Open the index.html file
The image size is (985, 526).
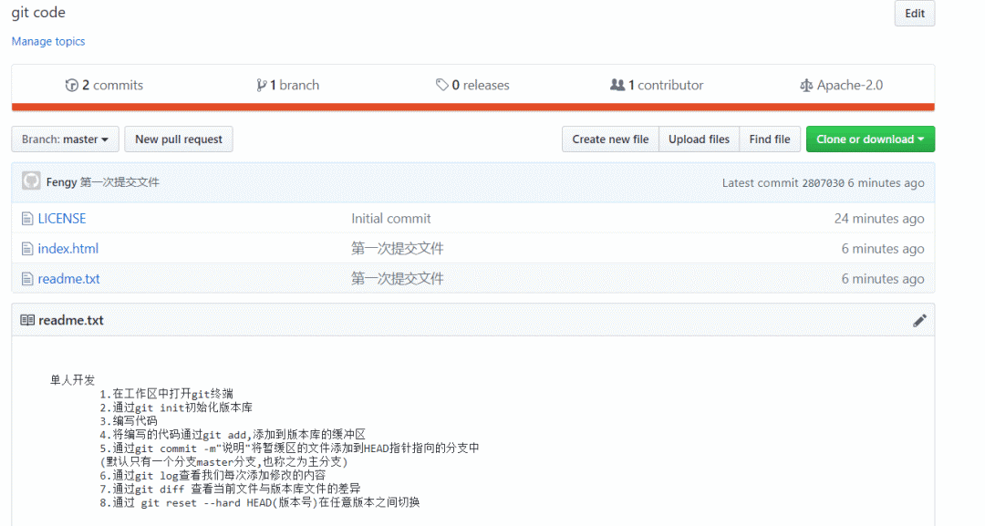(x=67, y=249)
